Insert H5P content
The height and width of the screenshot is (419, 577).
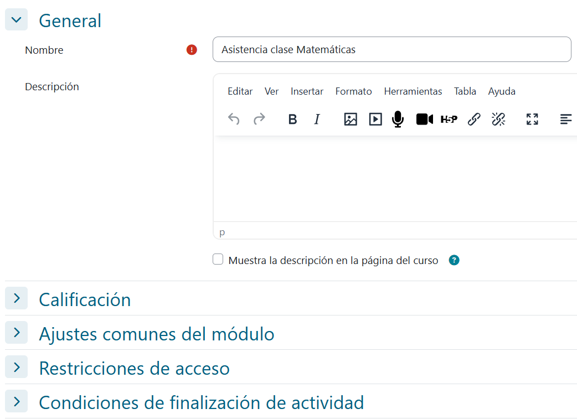(x=449, y=119)
